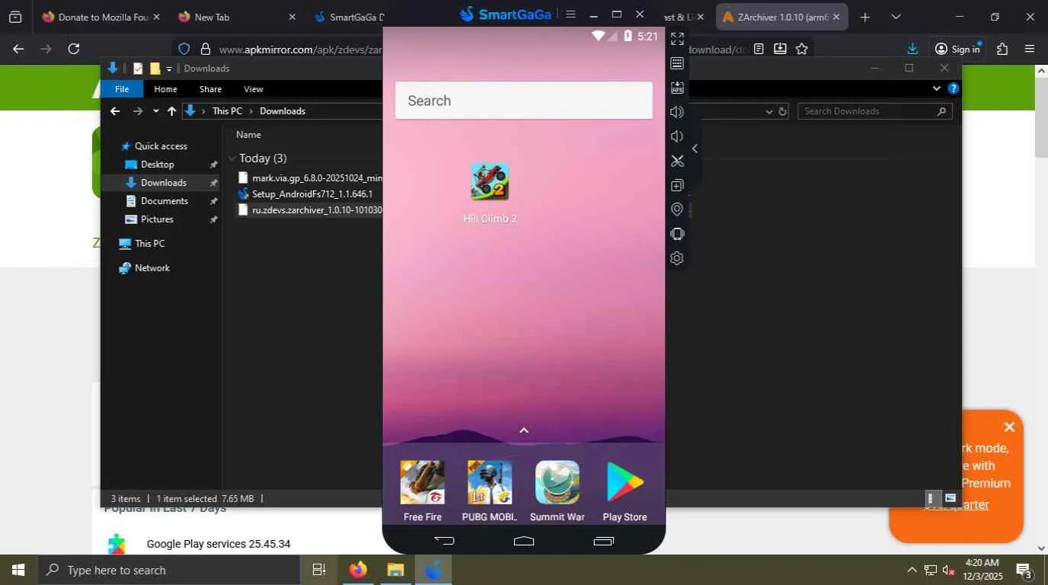Open the location pin tool in SmartGaGa
The height and width of the screenshot is (585, 1048).
[x=677, y=209]
